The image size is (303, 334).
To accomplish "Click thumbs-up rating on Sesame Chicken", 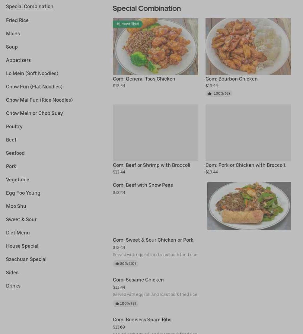I will coord(126,304).
